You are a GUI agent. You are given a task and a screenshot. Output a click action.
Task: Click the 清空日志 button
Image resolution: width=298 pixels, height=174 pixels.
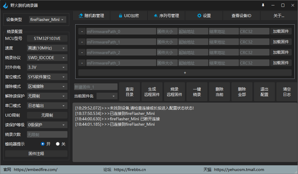click(287, 92)
